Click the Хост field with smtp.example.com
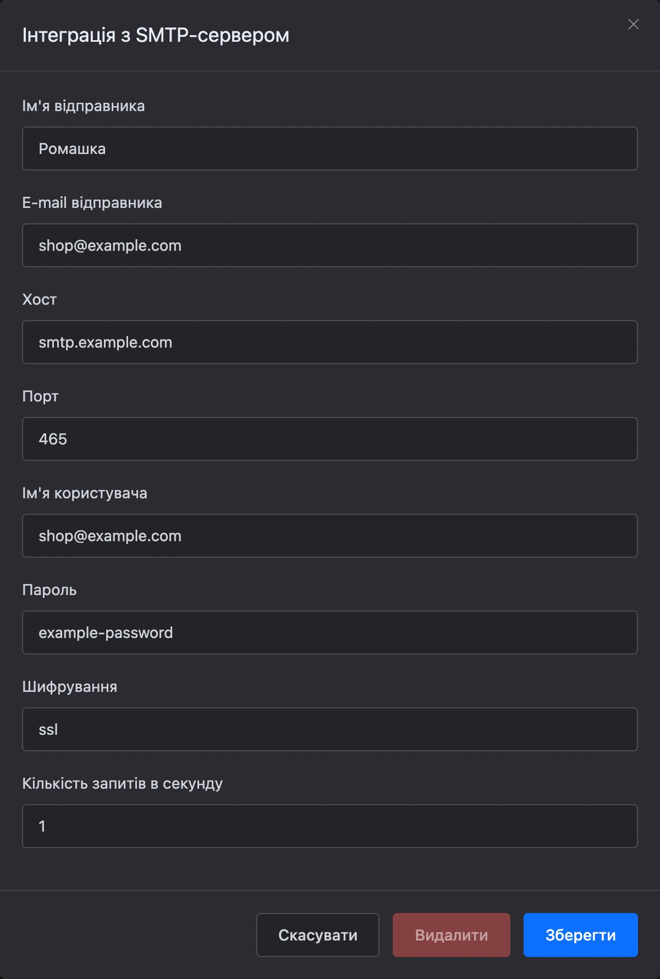The image size is (660, 979). coord(330,342)
